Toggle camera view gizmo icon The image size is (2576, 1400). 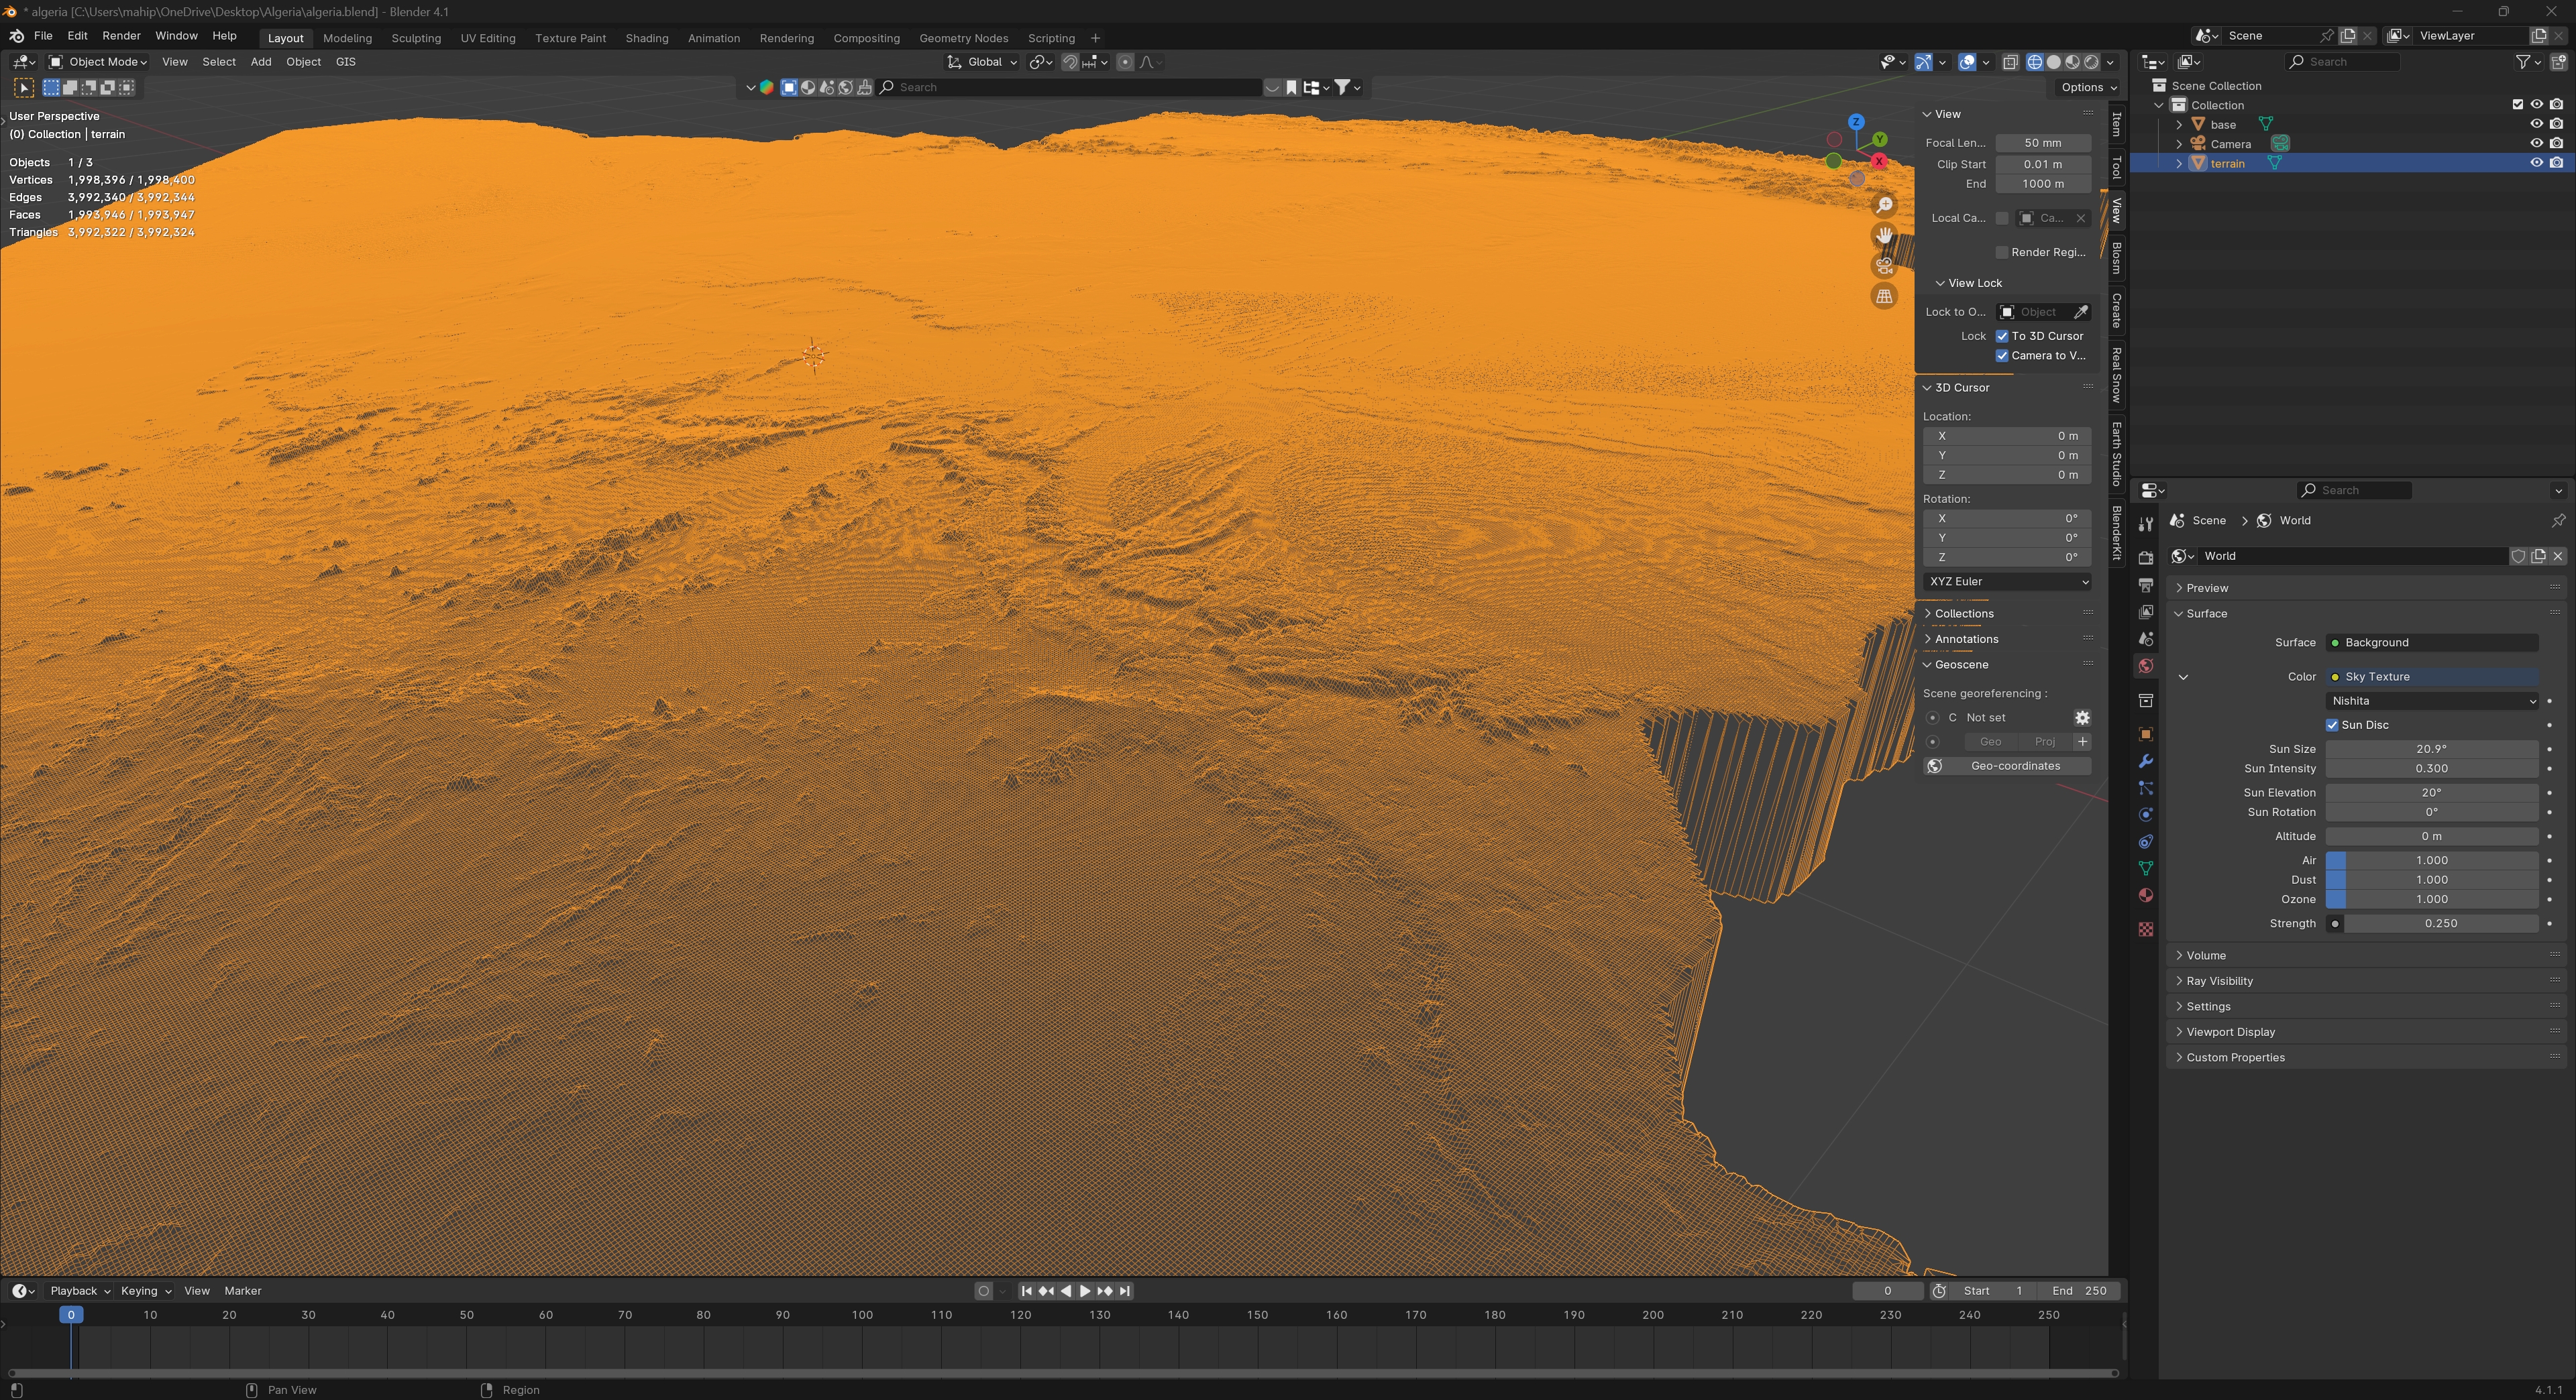1884,266
